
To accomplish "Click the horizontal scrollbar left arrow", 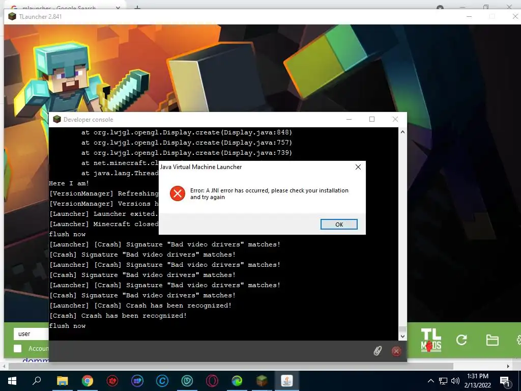I will coord(4,366).
